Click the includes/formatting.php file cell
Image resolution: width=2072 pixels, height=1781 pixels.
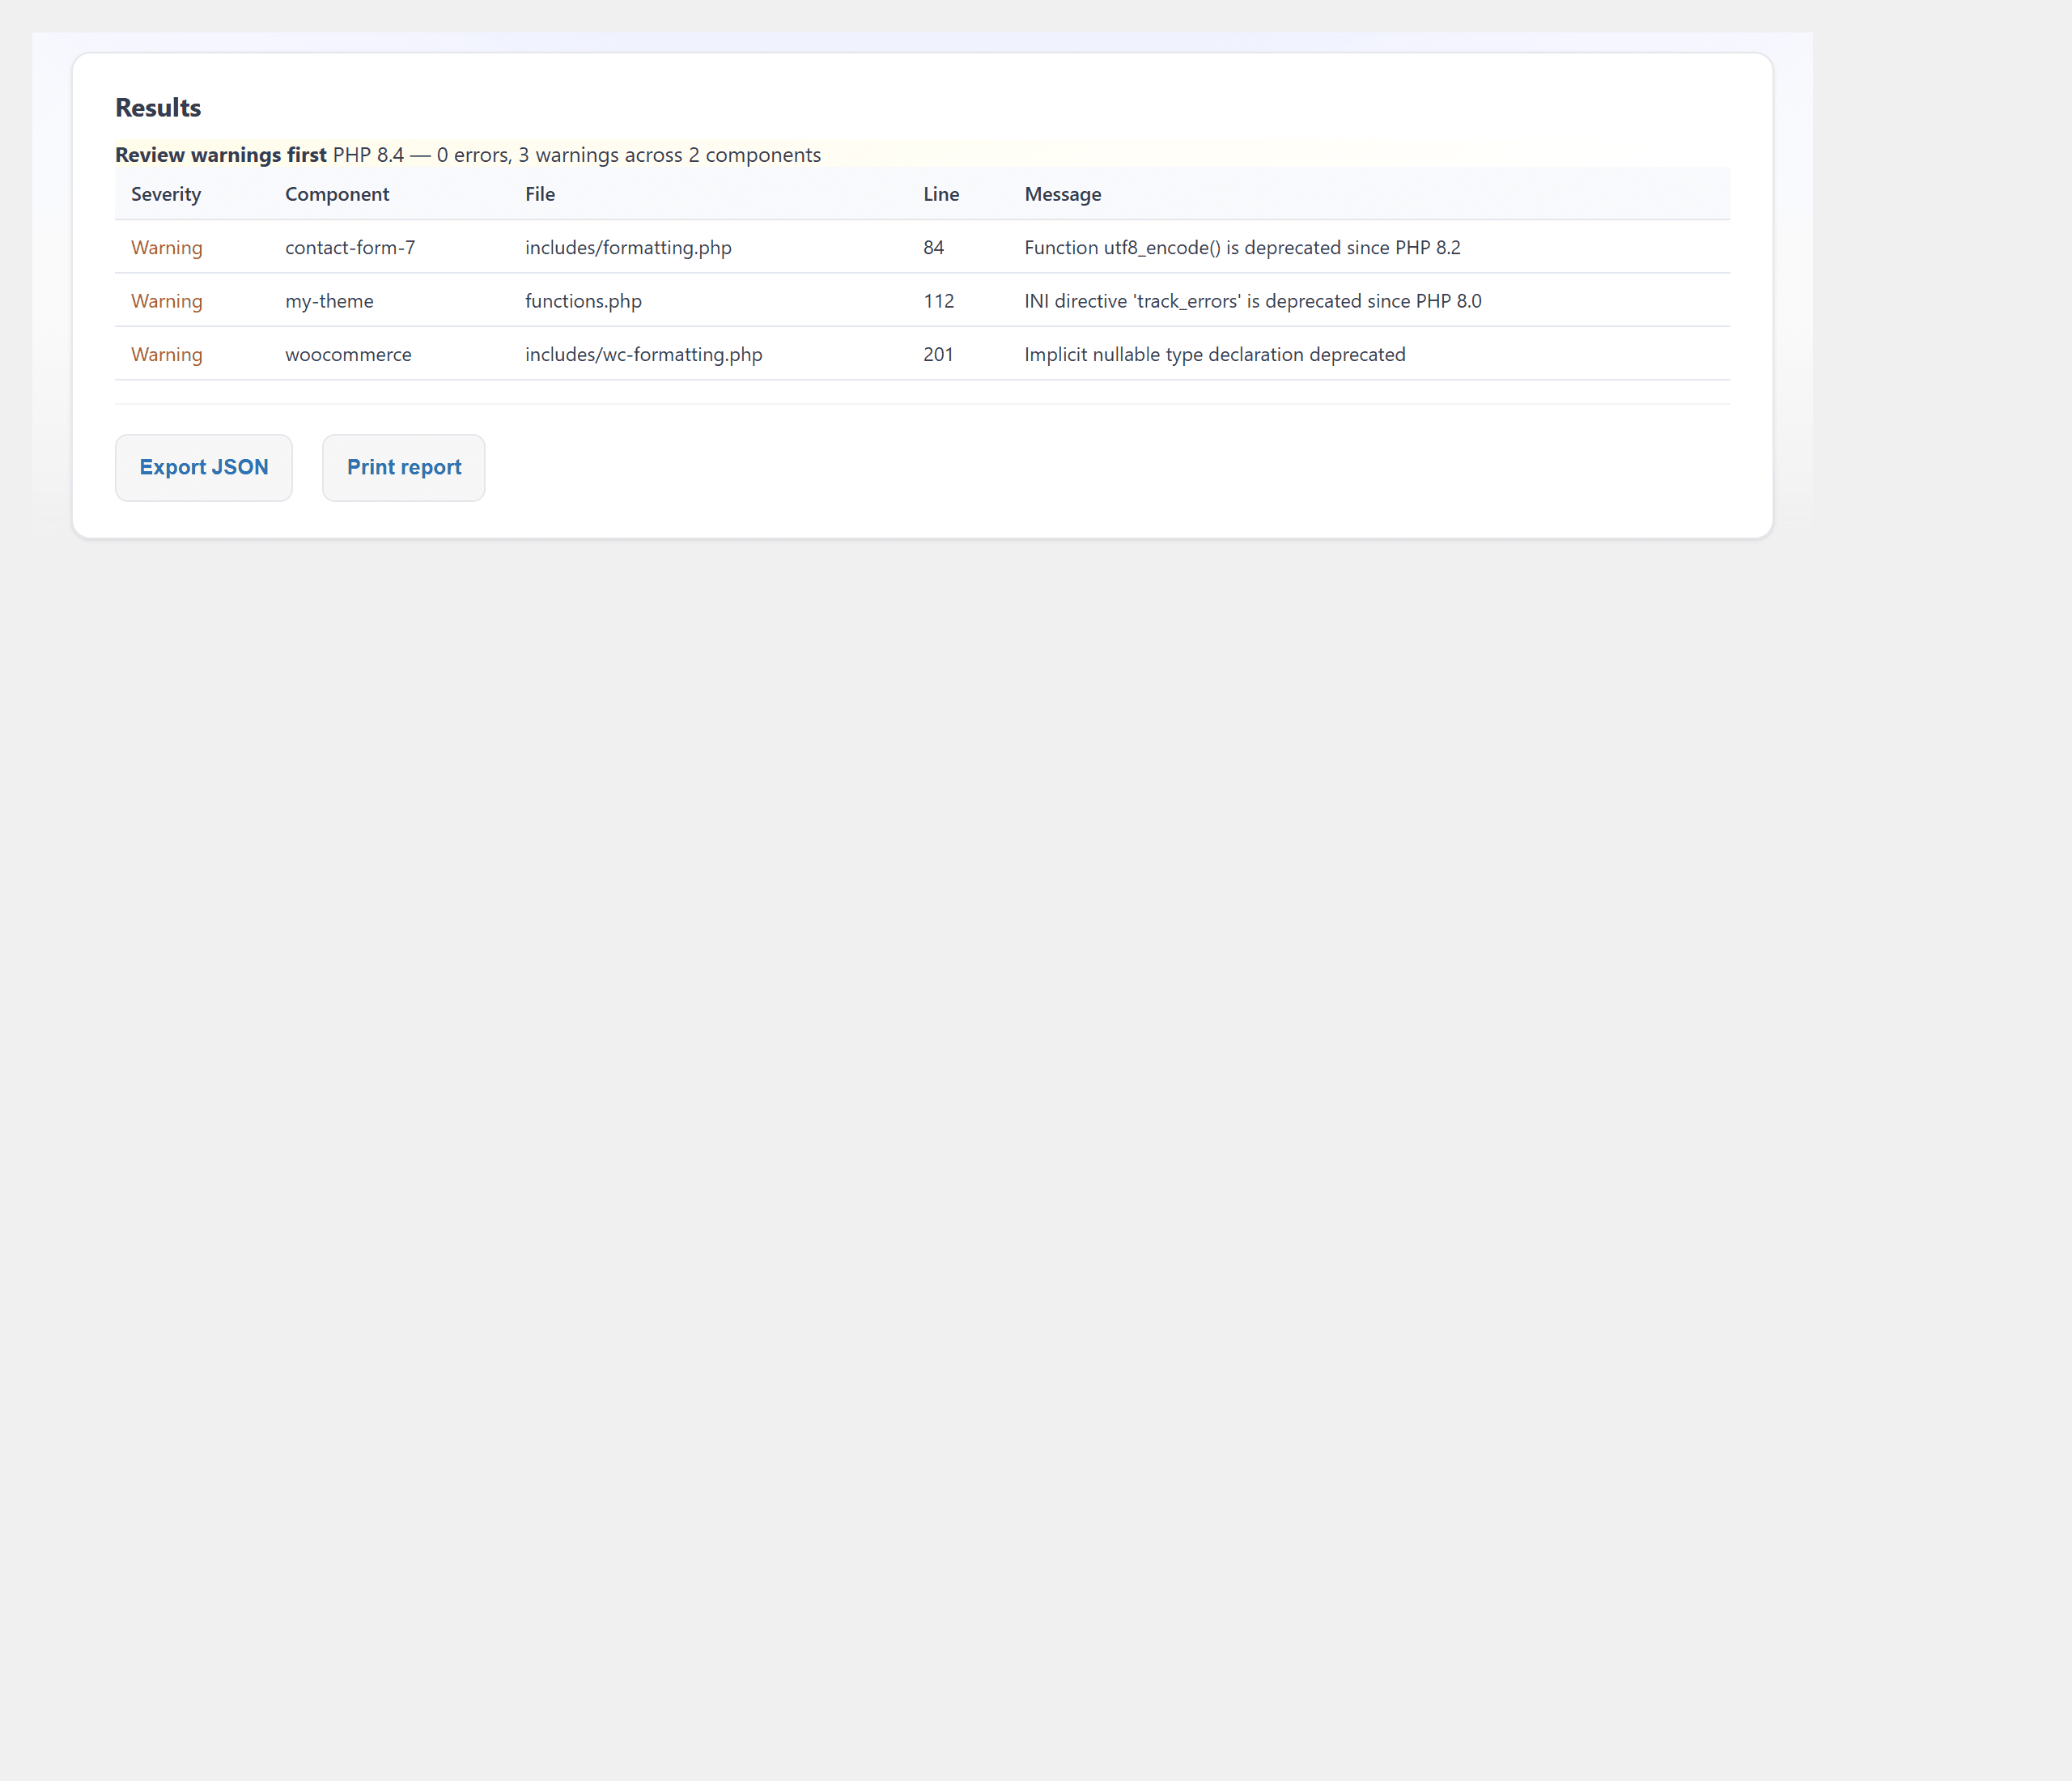628,247
